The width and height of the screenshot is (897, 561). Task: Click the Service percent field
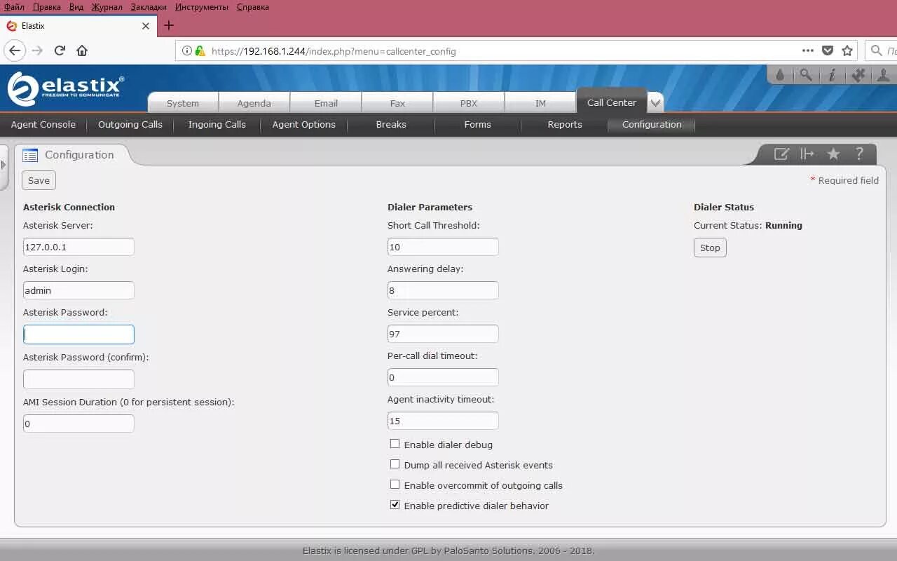[443, 334]
